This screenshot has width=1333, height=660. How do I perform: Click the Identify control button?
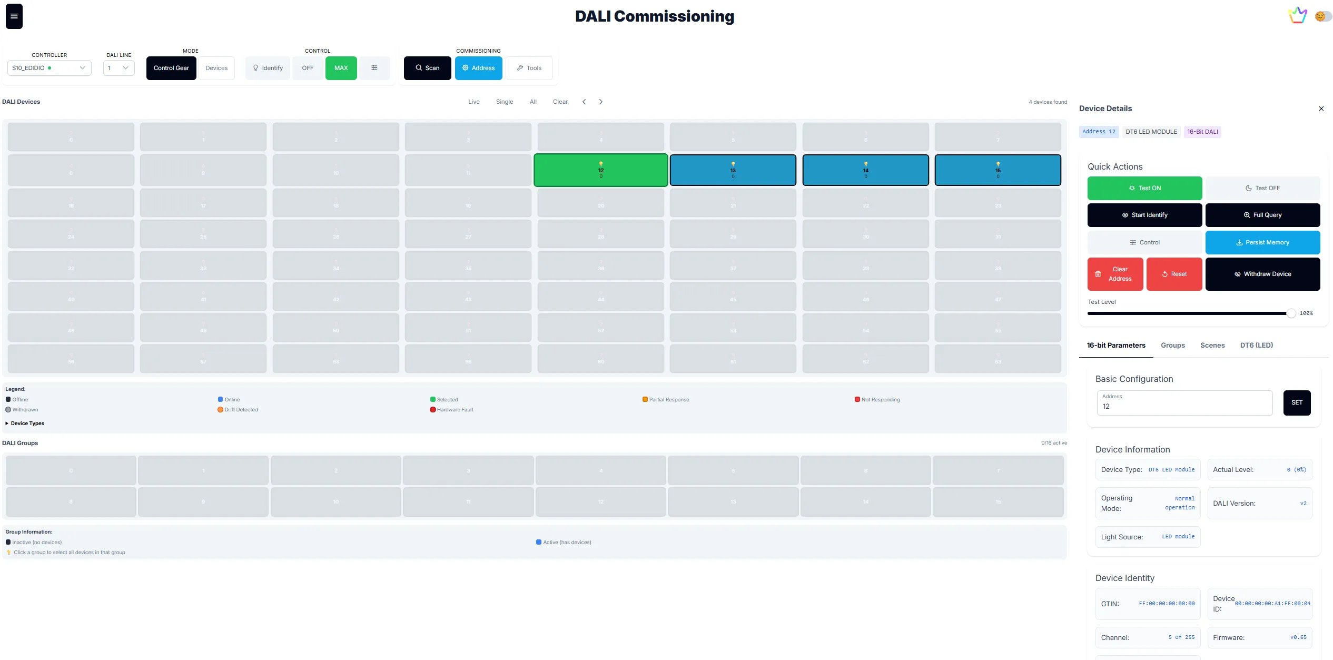tap(268, 68)
